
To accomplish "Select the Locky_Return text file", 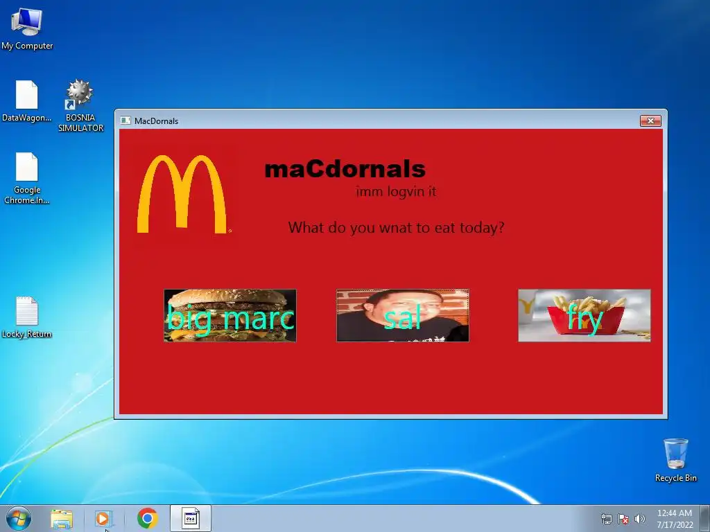I will pyautogui.click(x=27, y=317).
